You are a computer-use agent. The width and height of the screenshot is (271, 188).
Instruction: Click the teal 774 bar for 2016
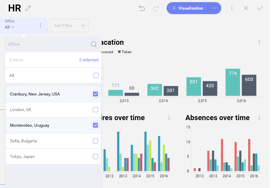point(233,83)
